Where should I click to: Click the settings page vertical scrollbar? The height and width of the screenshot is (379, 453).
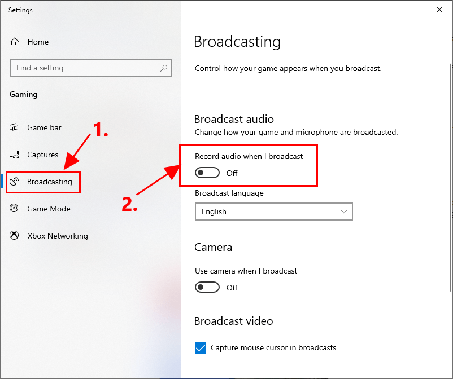(x=451, y=178)
